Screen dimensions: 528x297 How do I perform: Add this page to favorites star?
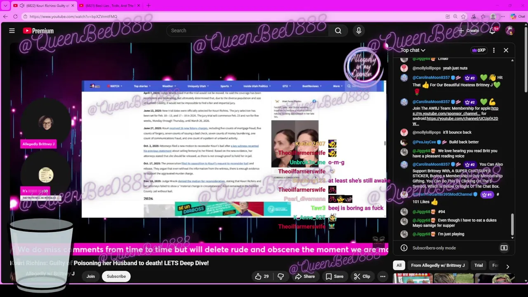463,16
